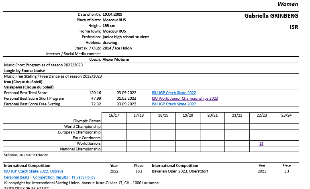This screenshot has width=310, height=189.
Task: Click the 22/23 season column header
Action: 262,115
